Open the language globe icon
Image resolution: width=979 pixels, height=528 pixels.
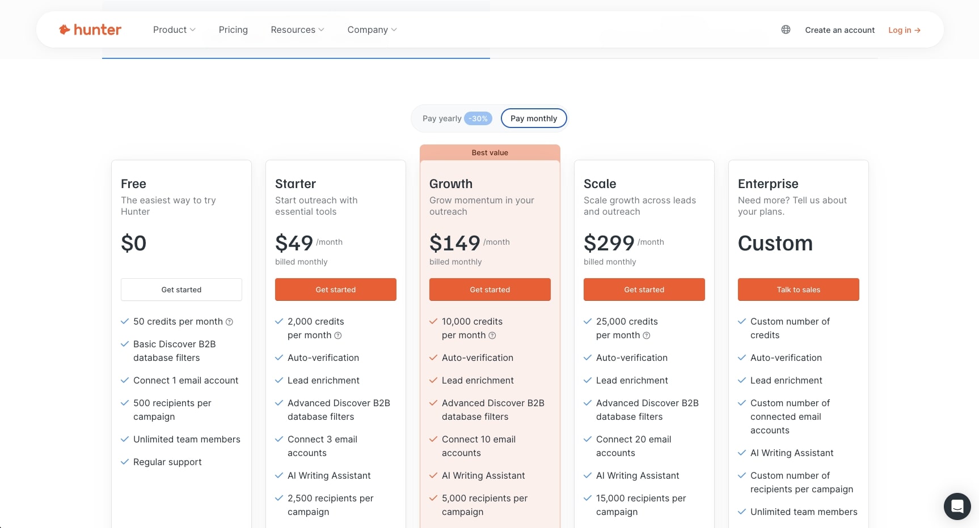pyautogui.click(x=786, y=29)
